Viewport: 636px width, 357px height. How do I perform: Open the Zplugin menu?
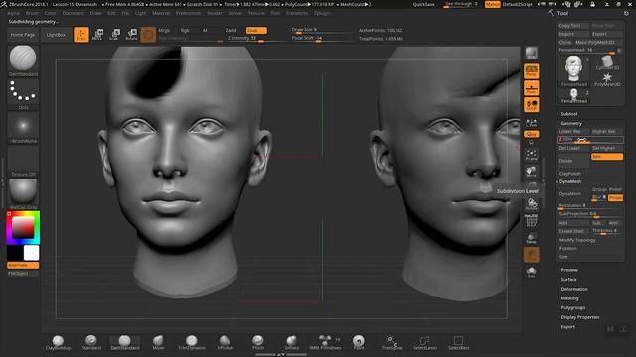[322, 13]
